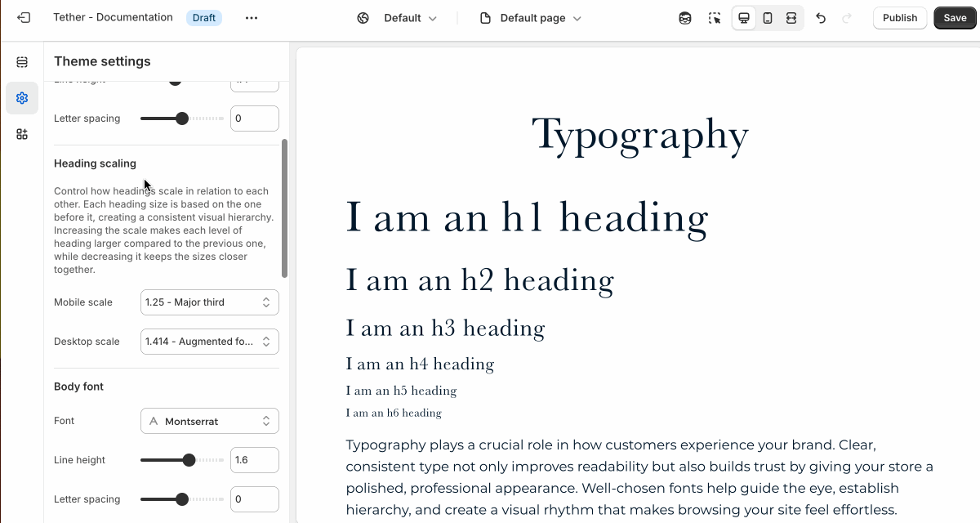Screen dimensions: 980x523
Task: Open the Default market selector menu
Action: click(398, 18)
